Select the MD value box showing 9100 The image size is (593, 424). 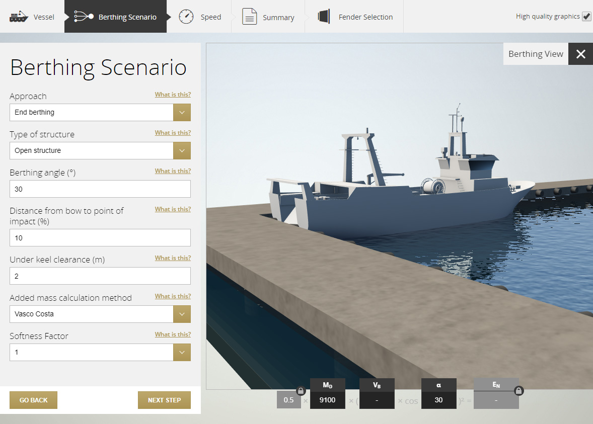[327, 400]
